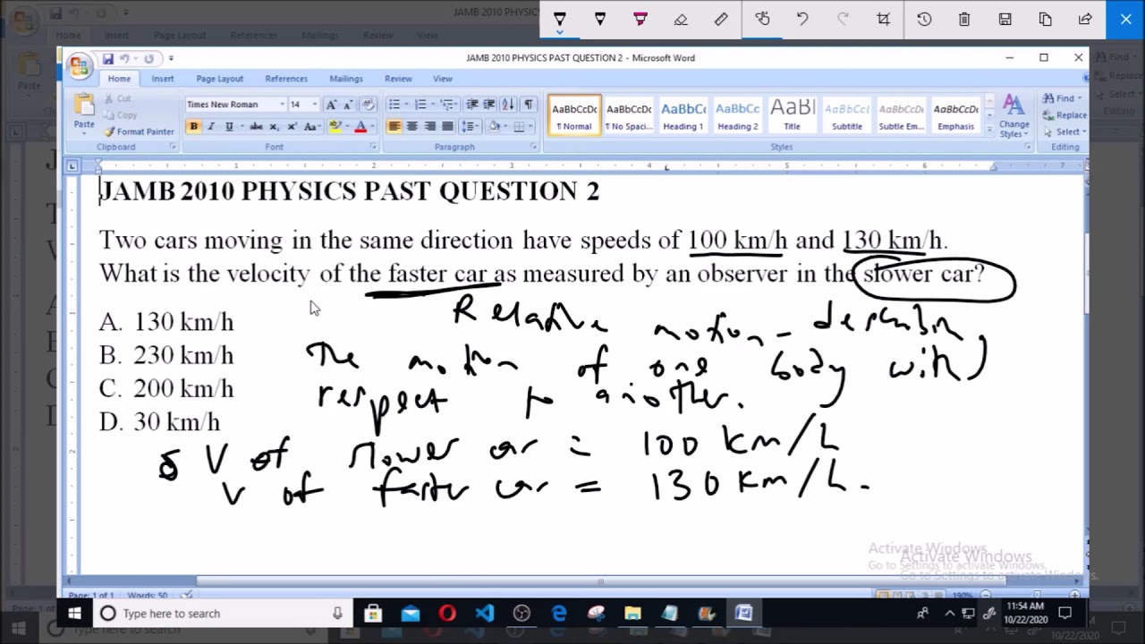This screenshot has height=644, width=1145.
Task: Apply yellow text highlight color
Action: [x=335, y=126]
